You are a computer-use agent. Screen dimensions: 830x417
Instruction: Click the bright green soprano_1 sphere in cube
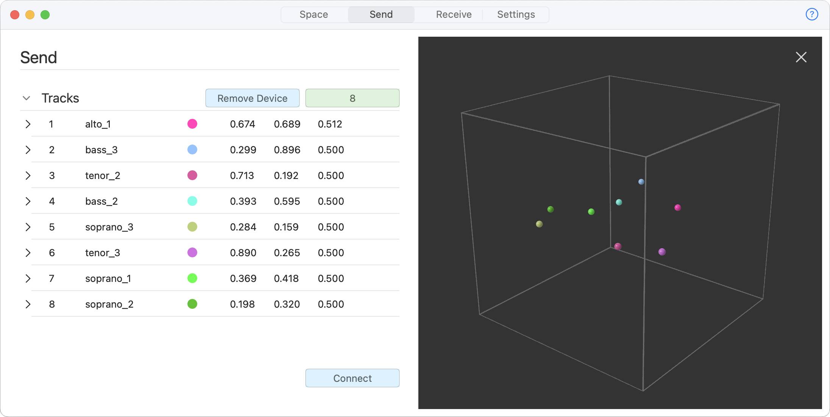(591, 212)
